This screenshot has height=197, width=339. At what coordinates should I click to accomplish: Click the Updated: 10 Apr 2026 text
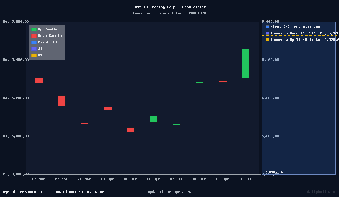(169, 192)
